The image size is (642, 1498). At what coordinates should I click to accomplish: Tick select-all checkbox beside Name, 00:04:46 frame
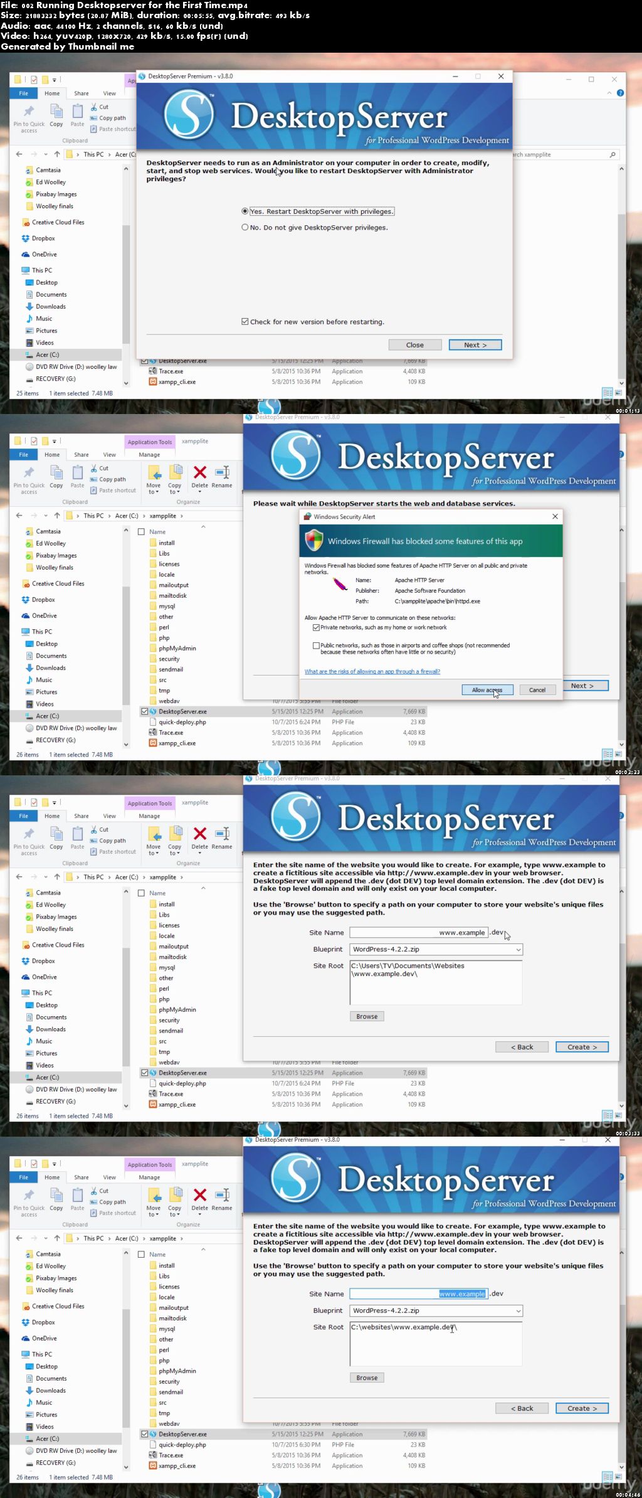[x=141, y=1254]
